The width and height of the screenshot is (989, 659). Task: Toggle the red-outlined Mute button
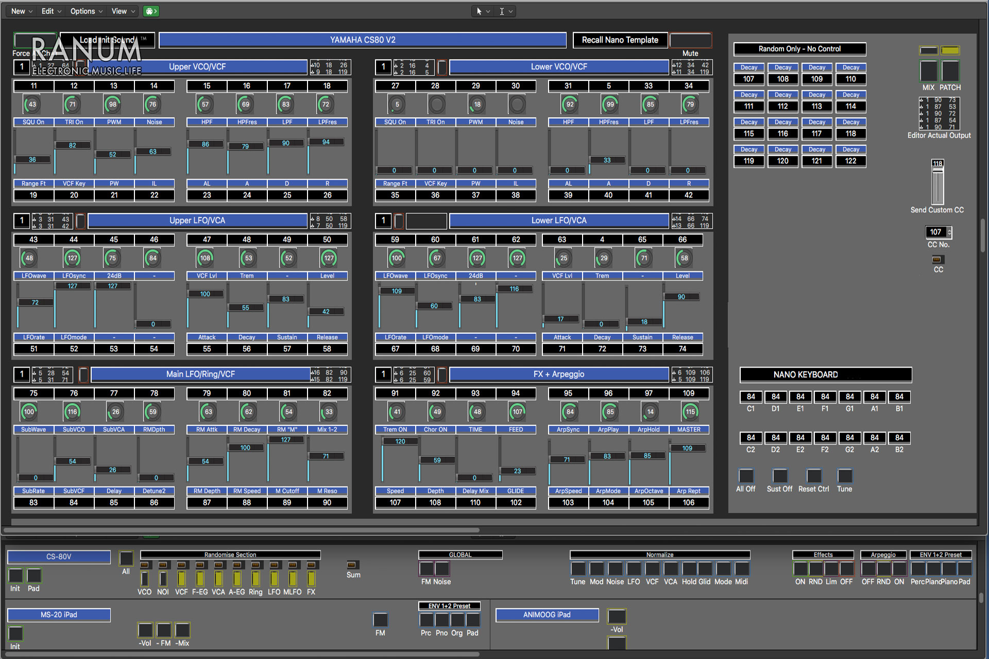click(x=691, y=40)
